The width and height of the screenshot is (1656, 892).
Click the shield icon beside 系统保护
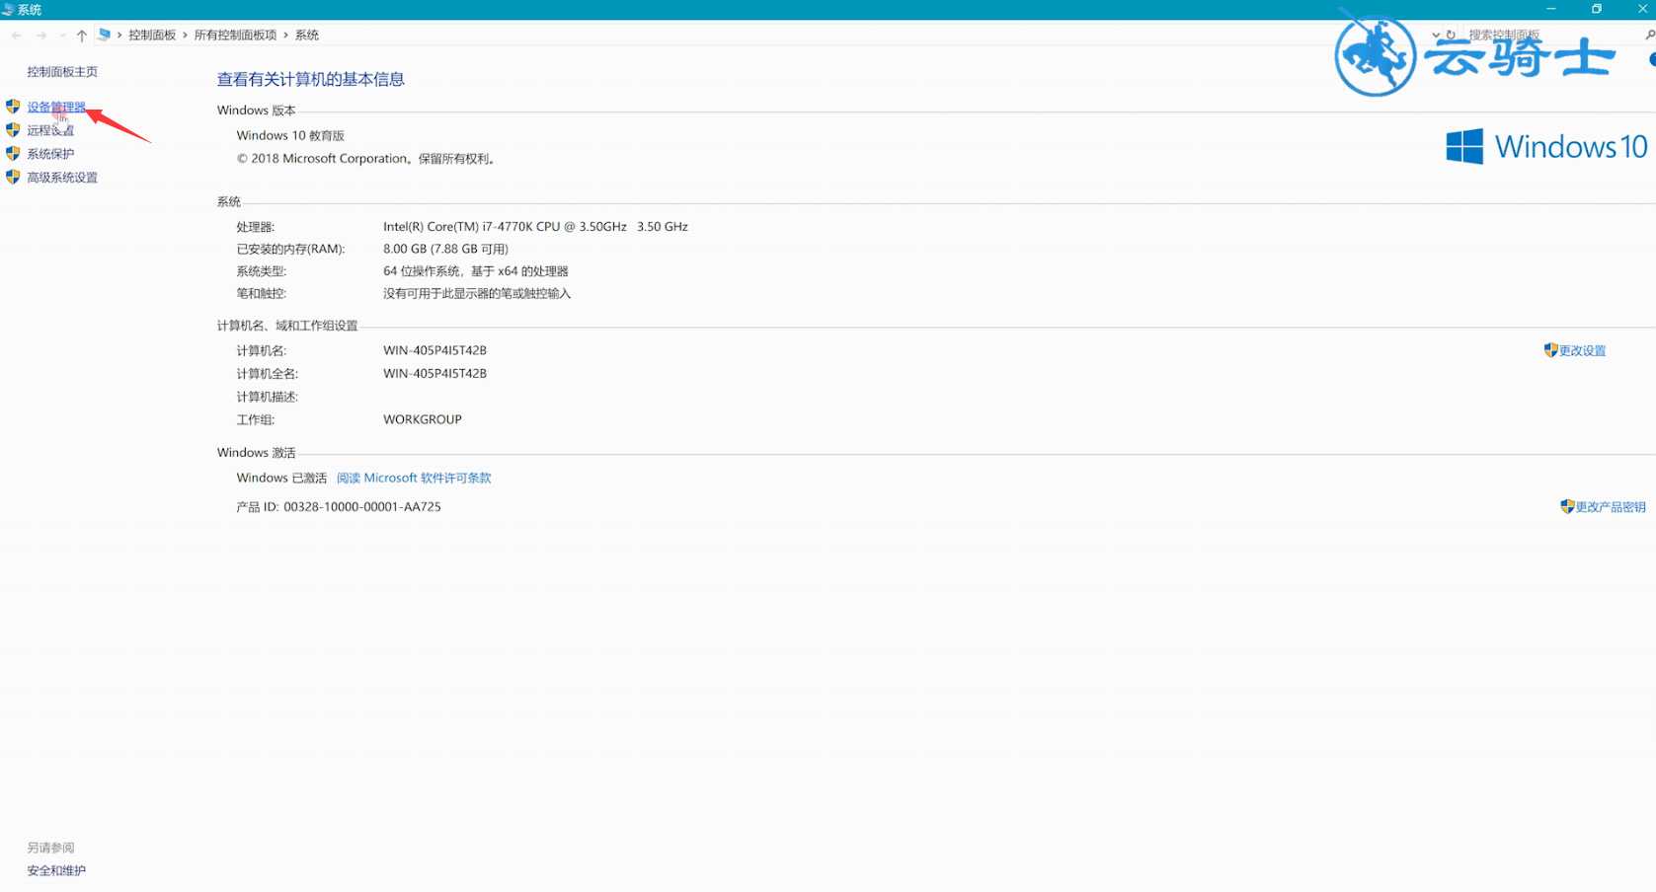click(13, 154)
